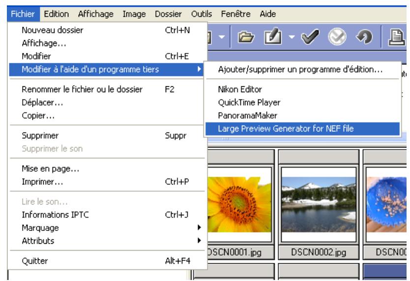Select Affichage… in the Fichier menu
Image resolution: width=410 pixels, height=281 pixels.
tap(107, 43)
